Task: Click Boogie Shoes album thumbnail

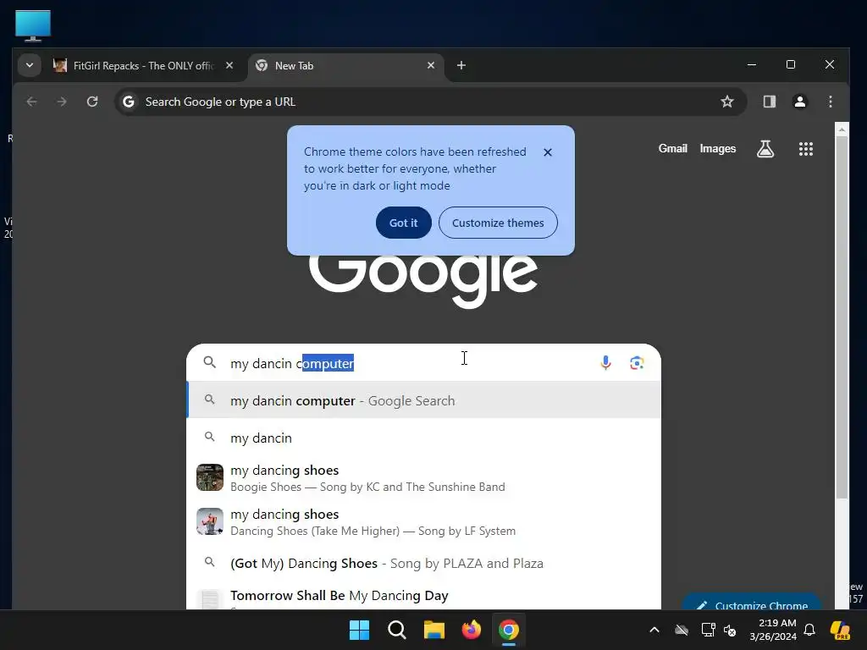Action: coord(210,477)
